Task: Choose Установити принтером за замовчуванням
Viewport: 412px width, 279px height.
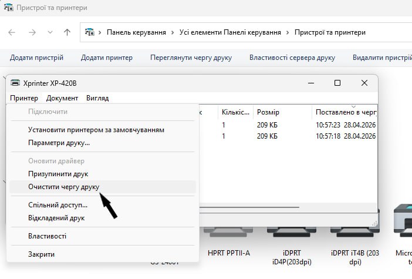Action: (x=103, y=130)
